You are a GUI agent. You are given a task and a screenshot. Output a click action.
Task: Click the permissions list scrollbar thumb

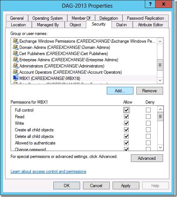(160, 116)
